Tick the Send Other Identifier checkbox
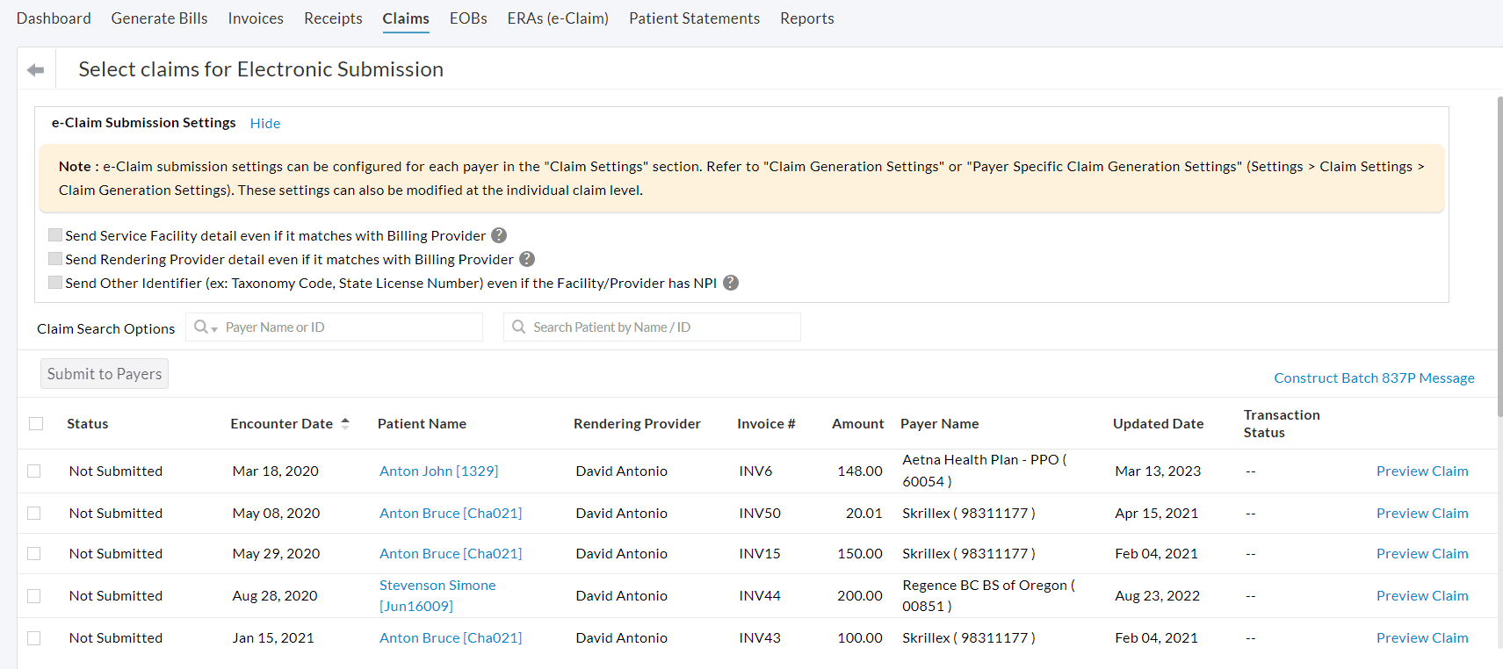The width and height of the screenshot is (1503, 669). (x=55, y=283)
